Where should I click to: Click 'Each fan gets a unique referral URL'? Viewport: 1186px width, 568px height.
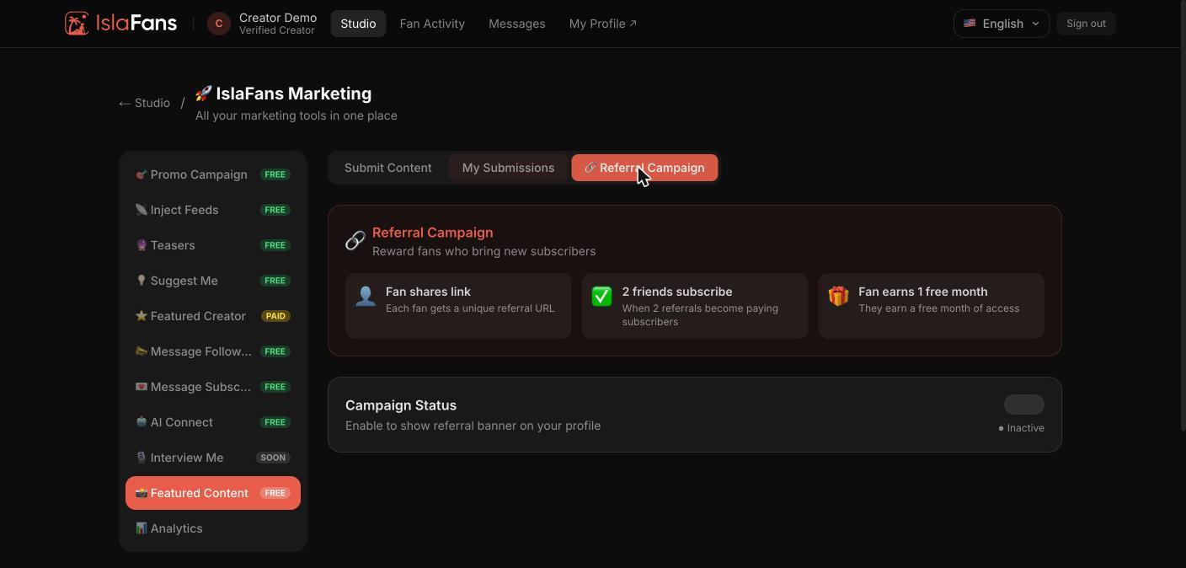point(470,308)
